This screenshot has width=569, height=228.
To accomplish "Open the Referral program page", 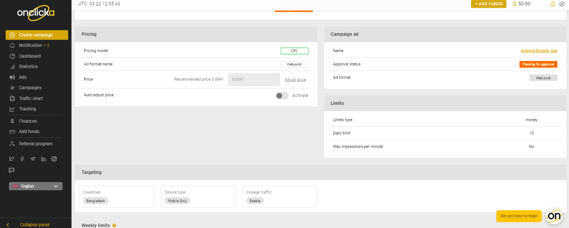I will pyautogui.click(x=35, y=144).
